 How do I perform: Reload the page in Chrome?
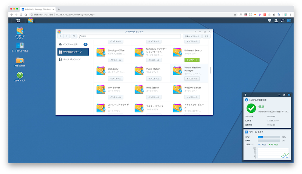click(x=21, y=15)
